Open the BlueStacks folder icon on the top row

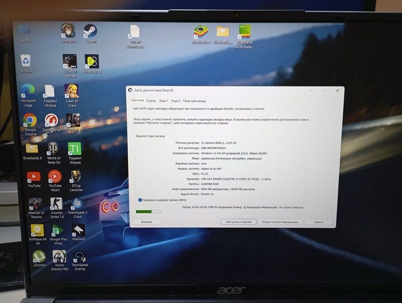click(x=223, y=35)
